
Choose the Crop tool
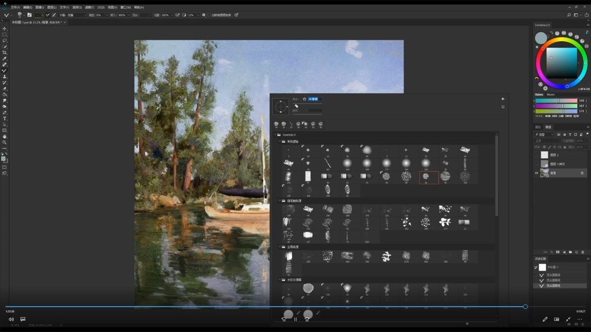point(5,52)
